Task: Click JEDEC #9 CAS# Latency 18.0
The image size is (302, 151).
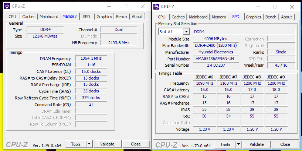Action: click(276, 89)
